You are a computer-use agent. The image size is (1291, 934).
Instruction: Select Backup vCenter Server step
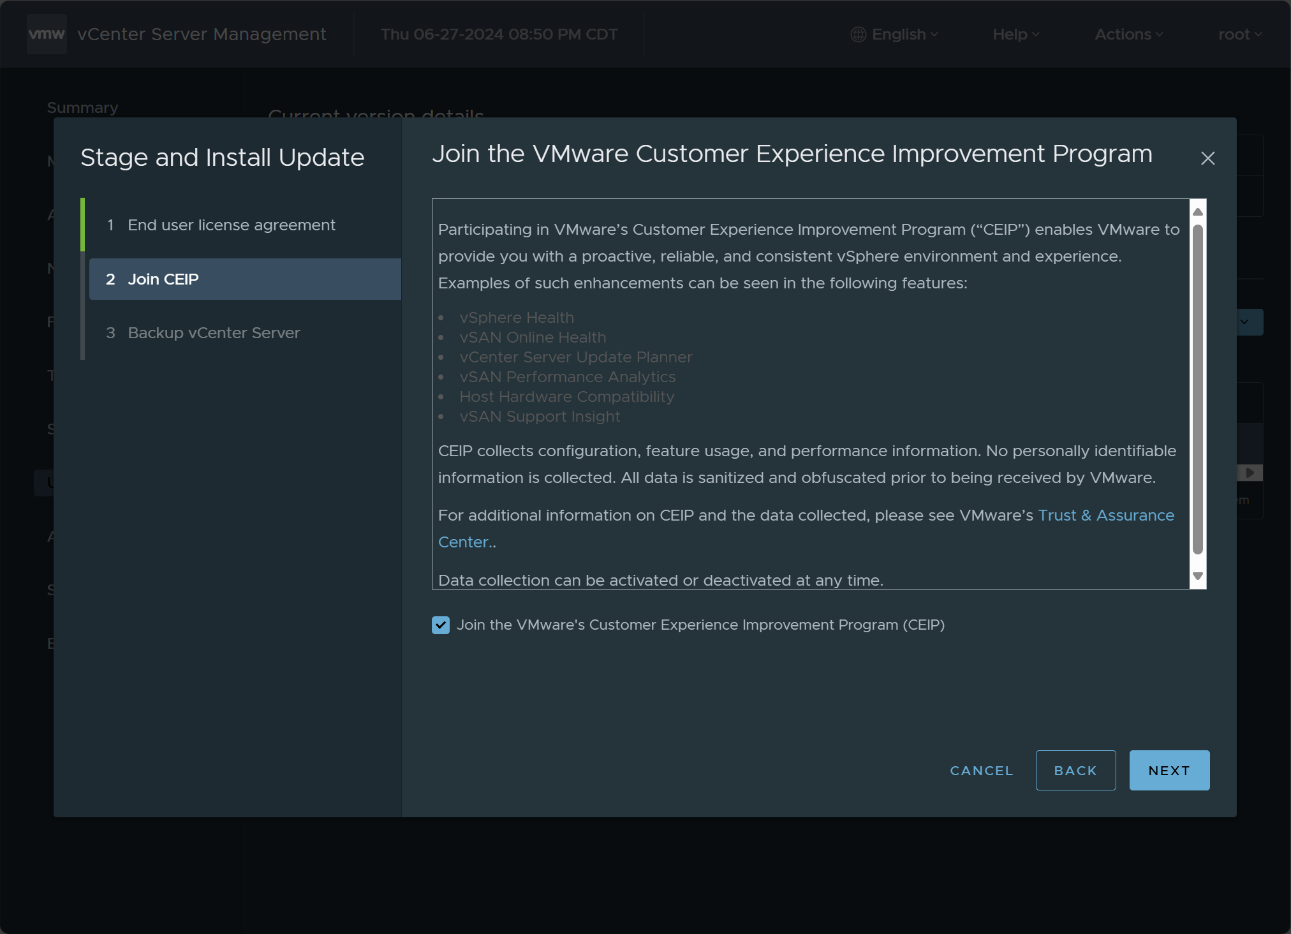(214, 333)
